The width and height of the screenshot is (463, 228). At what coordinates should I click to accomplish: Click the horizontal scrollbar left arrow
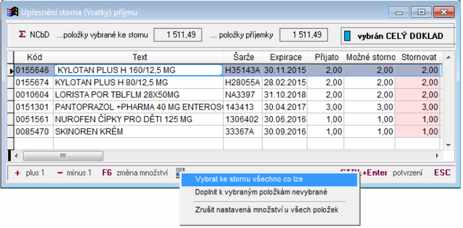point(17,156)
